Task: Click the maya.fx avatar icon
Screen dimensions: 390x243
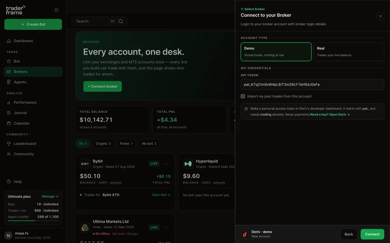Action: [x=9, y=236]
